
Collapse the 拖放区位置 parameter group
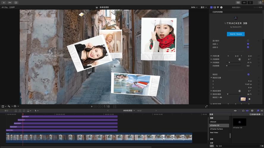211,78
